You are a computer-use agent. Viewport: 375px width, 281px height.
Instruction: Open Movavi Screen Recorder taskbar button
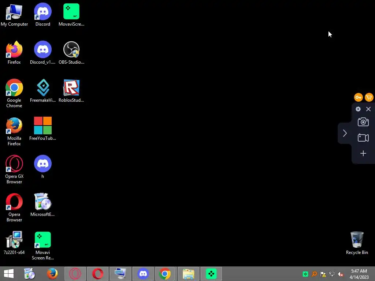tap(211, 274)
